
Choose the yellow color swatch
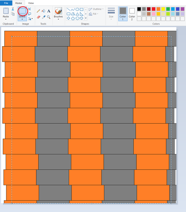(x=163, y=9)
